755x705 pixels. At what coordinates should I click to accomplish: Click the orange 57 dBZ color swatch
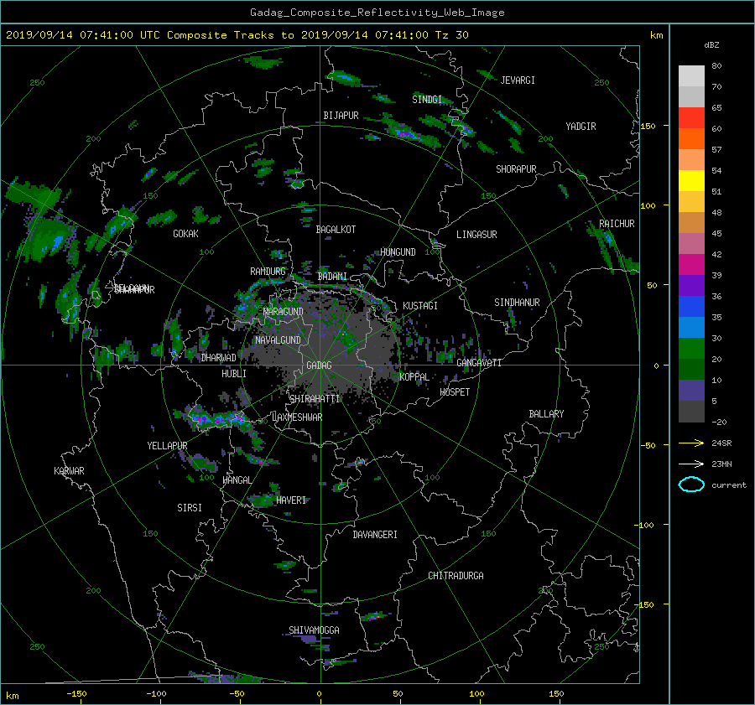pyautogui.click(x=691, y=139)
